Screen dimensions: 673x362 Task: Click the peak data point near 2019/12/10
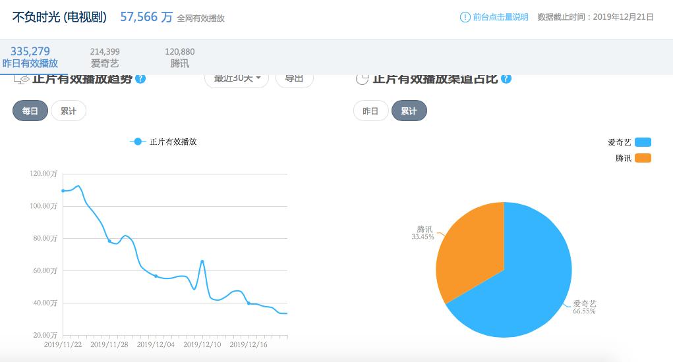(x=202, y=261)
